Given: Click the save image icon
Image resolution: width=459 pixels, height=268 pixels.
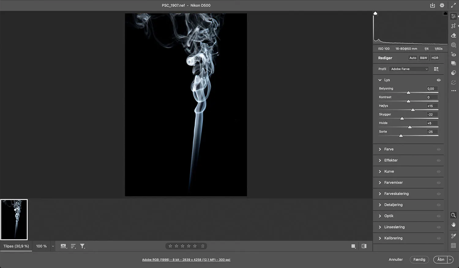Looking at the screenshot, I should (x=432, y=6).
